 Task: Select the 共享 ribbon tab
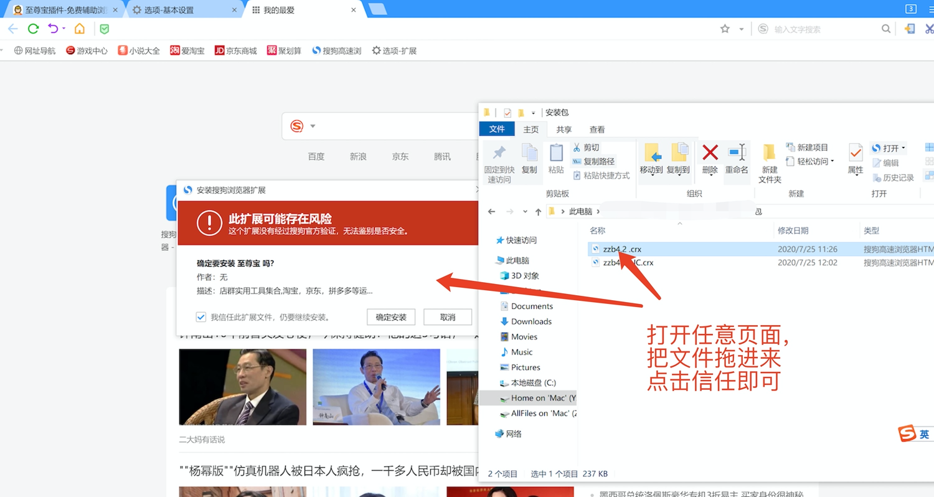[564, 130]
